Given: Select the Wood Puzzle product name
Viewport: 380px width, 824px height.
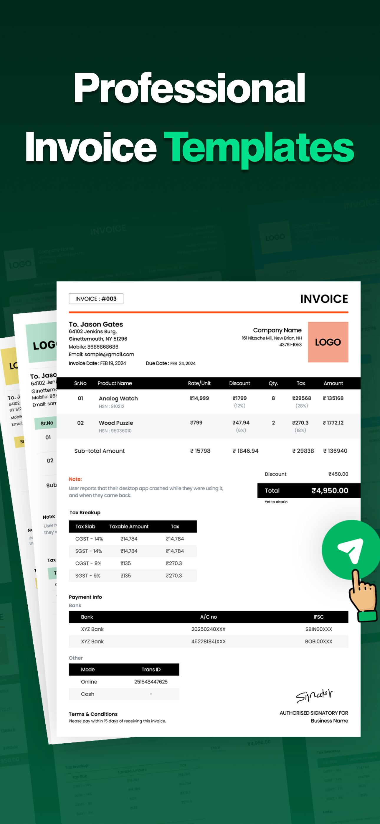Looking at the screenshot, I should click(x=116, y=423).
